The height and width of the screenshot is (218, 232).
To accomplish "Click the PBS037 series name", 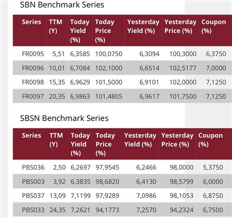I will [33, 195].
